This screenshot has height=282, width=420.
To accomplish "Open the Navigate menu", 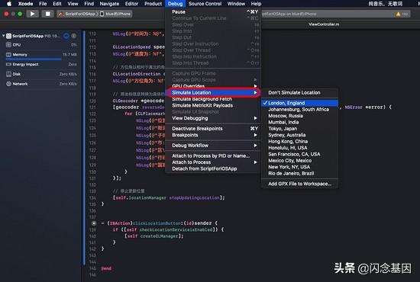I will 109,4.
